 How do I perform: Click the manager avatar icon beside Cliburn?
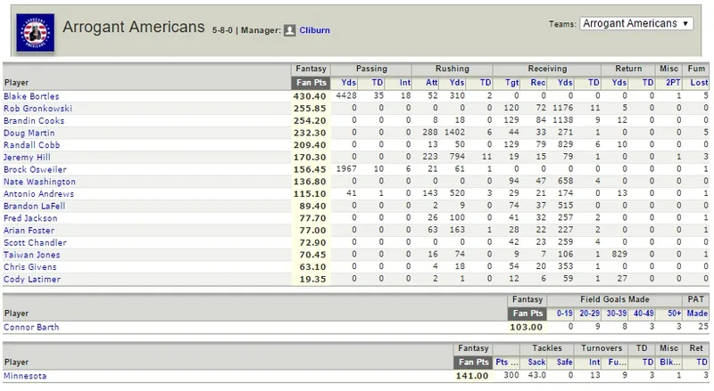289,30
